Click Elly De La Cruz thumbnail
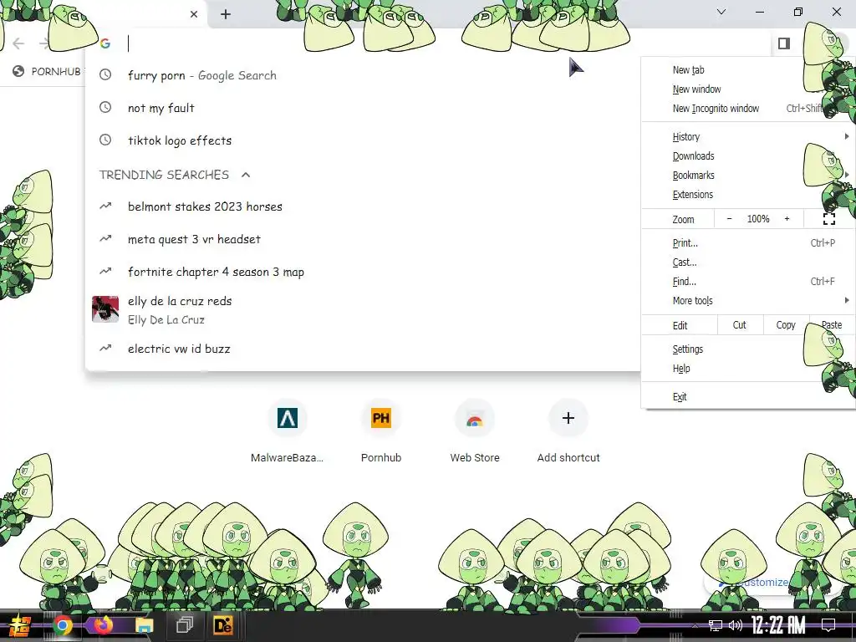 point(105,309)
